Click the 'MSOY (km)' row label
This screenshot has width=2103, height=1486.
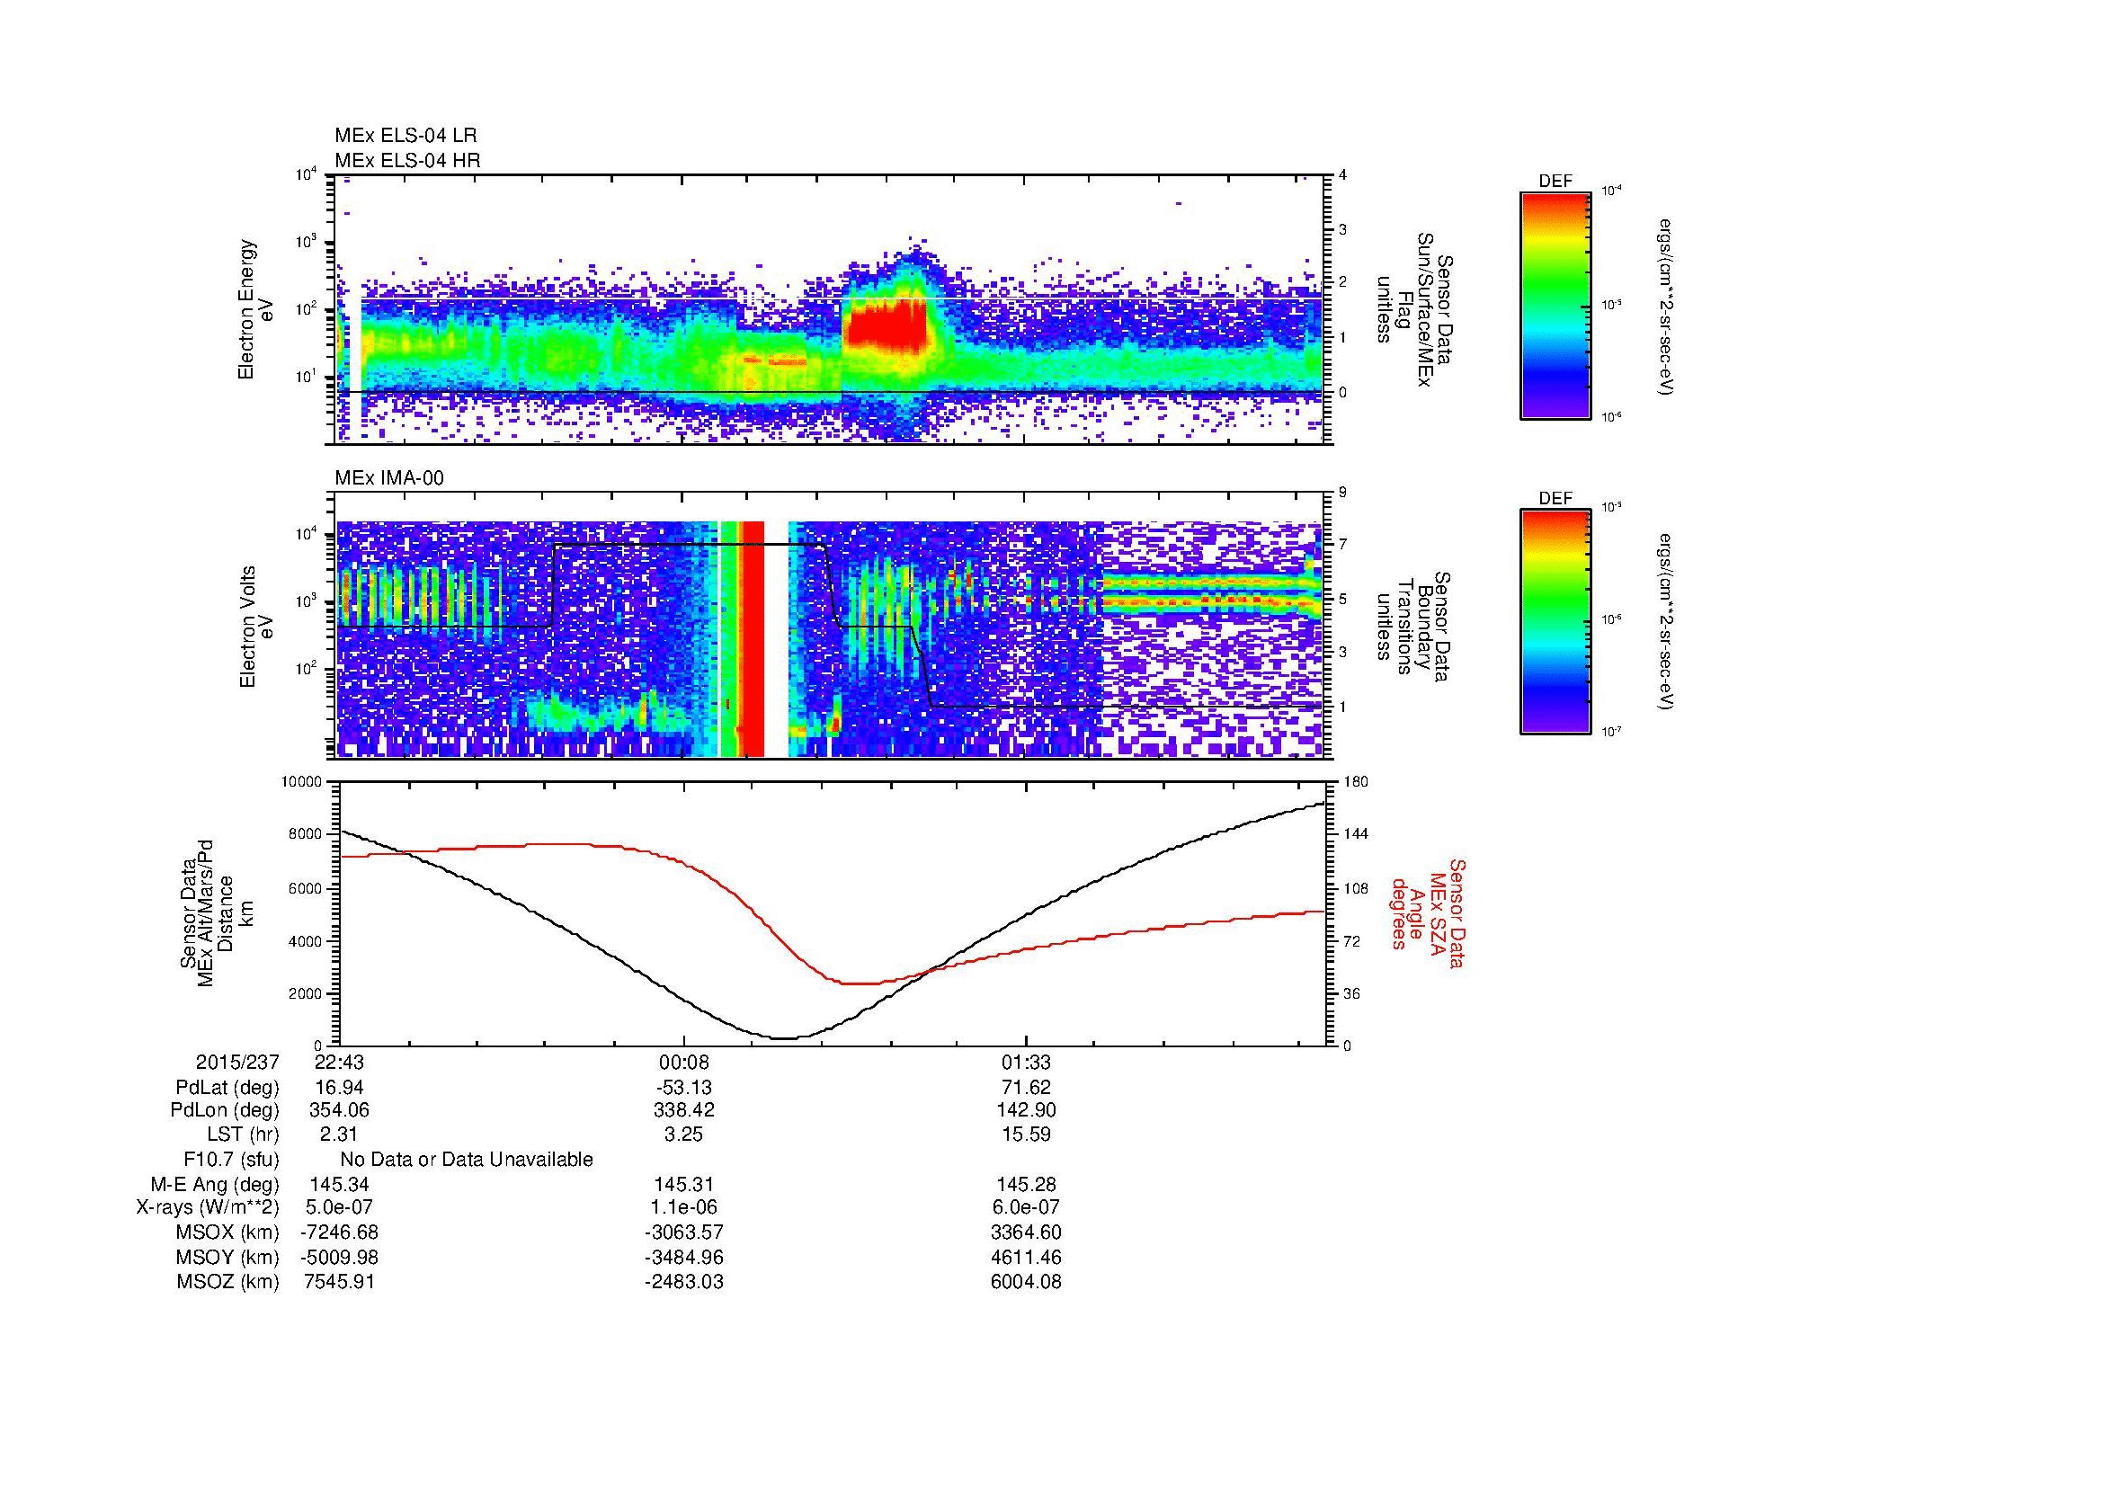(228, 1257)
